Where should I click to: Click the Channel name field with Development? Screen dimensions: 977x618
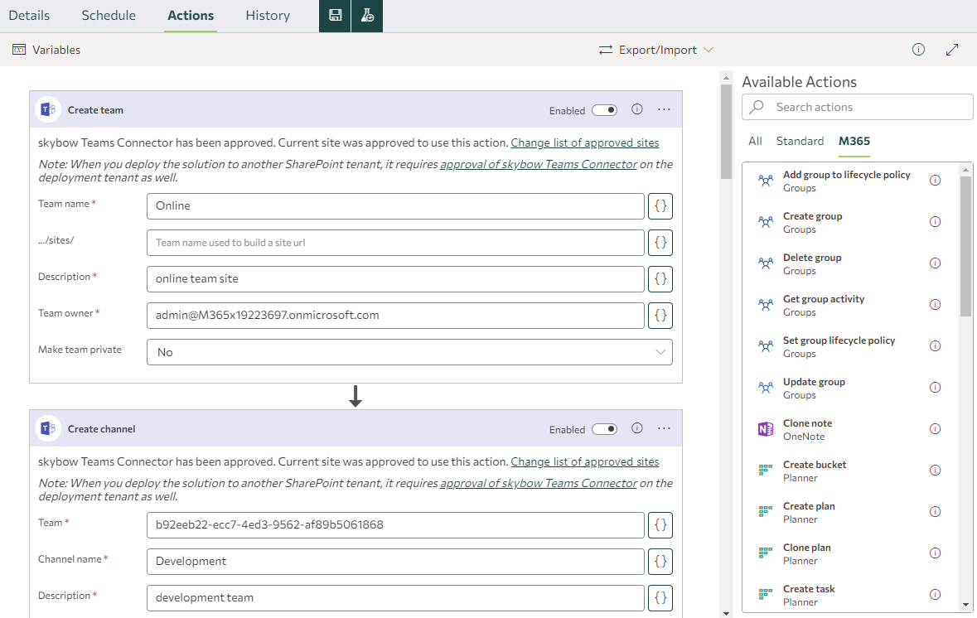point(395,562)
